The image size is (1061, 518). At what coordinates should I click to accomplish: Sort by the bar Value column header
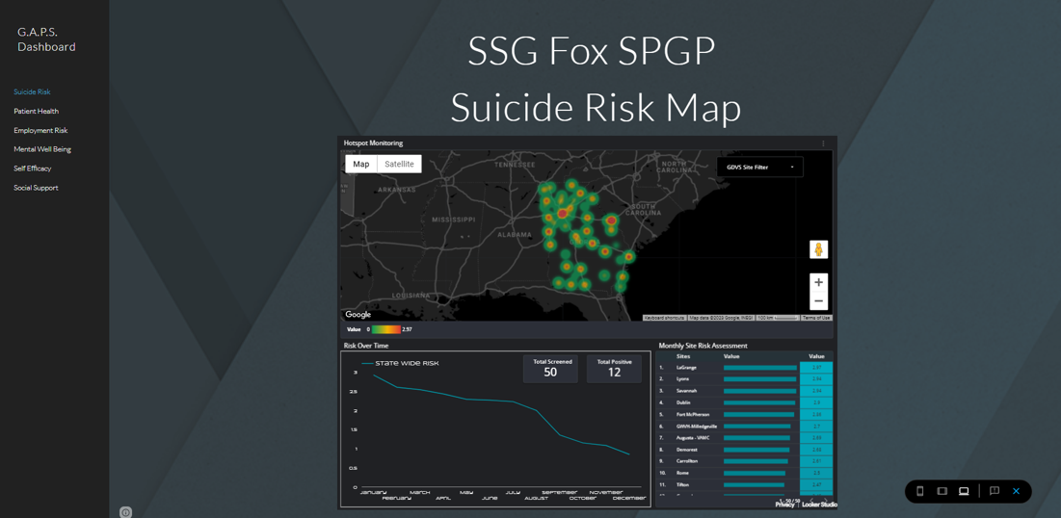[730, 355]
